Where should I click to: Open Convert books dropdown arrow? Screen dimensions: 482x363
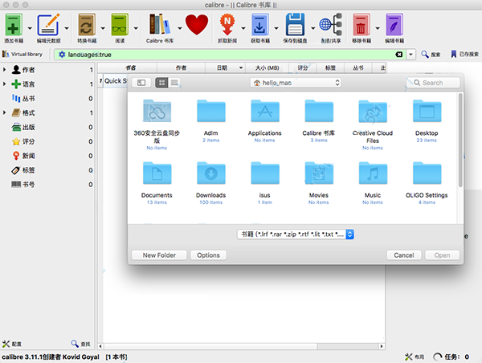coord(103,28)
